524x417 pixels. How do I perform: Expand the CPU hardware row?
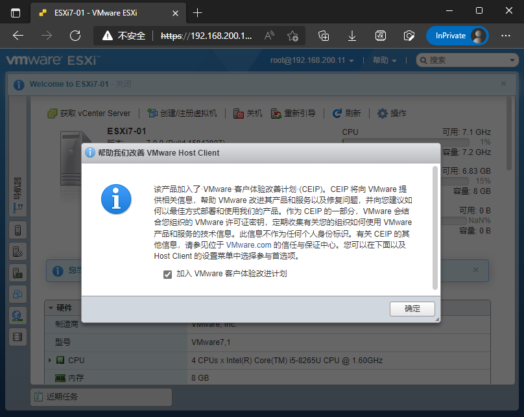[x=50, y=360]
